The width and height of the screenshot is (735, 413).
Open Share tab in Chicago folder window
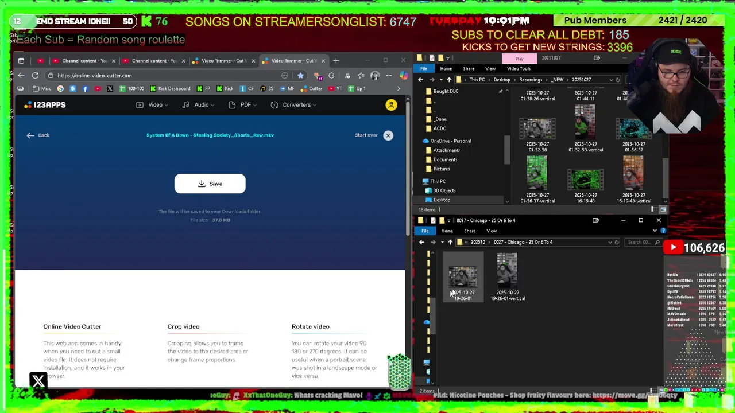[470, 231]
